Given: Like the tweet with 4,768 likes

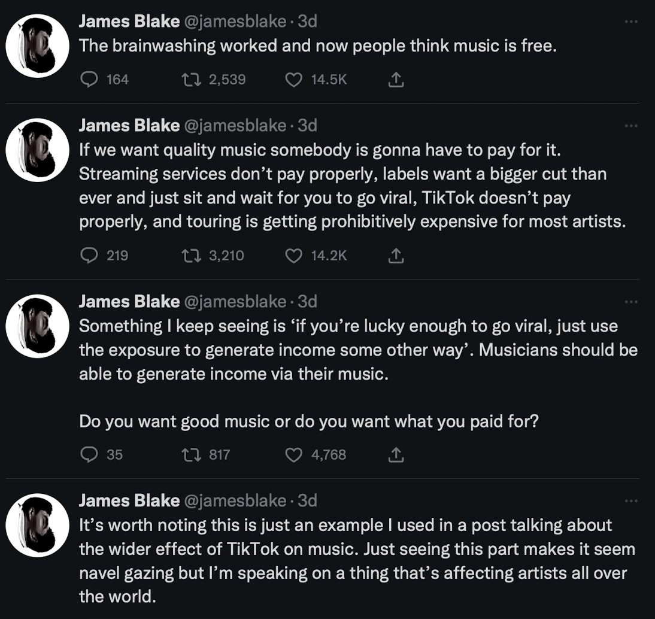Looking at the screenshot, I should point(293,455).
